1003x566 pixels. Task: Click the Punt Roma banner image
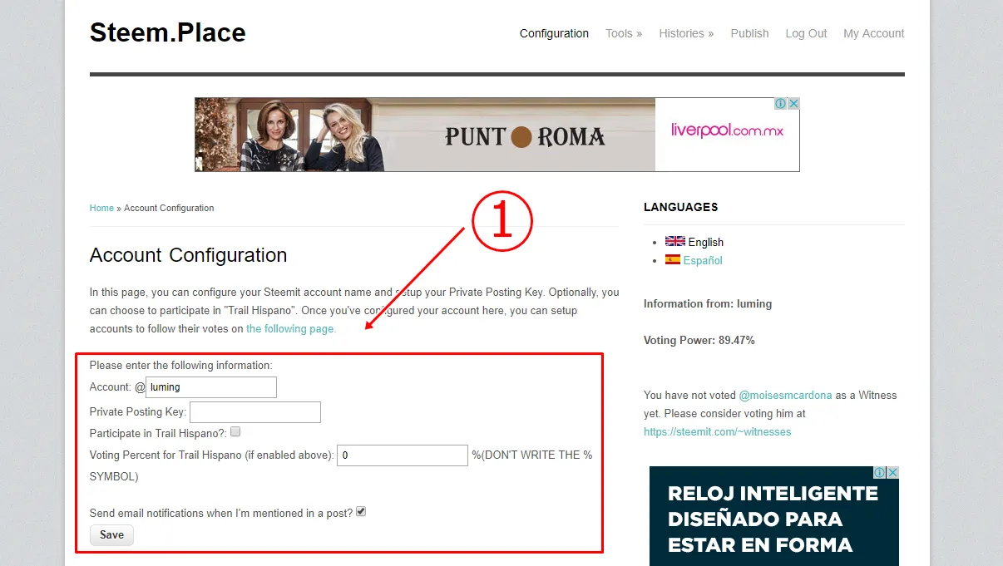coord(425,135)
